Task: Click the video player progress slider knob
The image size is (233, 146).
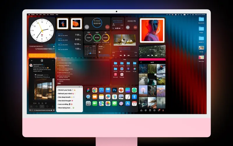Action: point(121,51)
